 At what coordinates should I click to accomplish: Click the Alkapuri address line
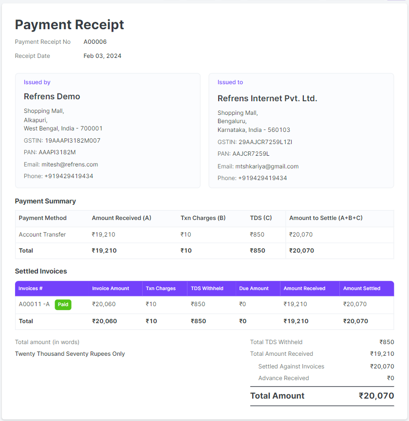pos(36,120)
